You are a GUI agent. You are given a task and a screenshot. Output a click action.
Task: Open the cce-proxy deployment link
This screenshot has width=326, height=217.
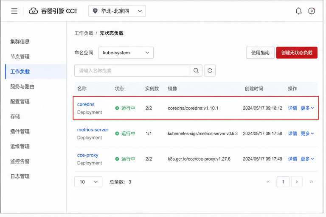tap(88, 155)
